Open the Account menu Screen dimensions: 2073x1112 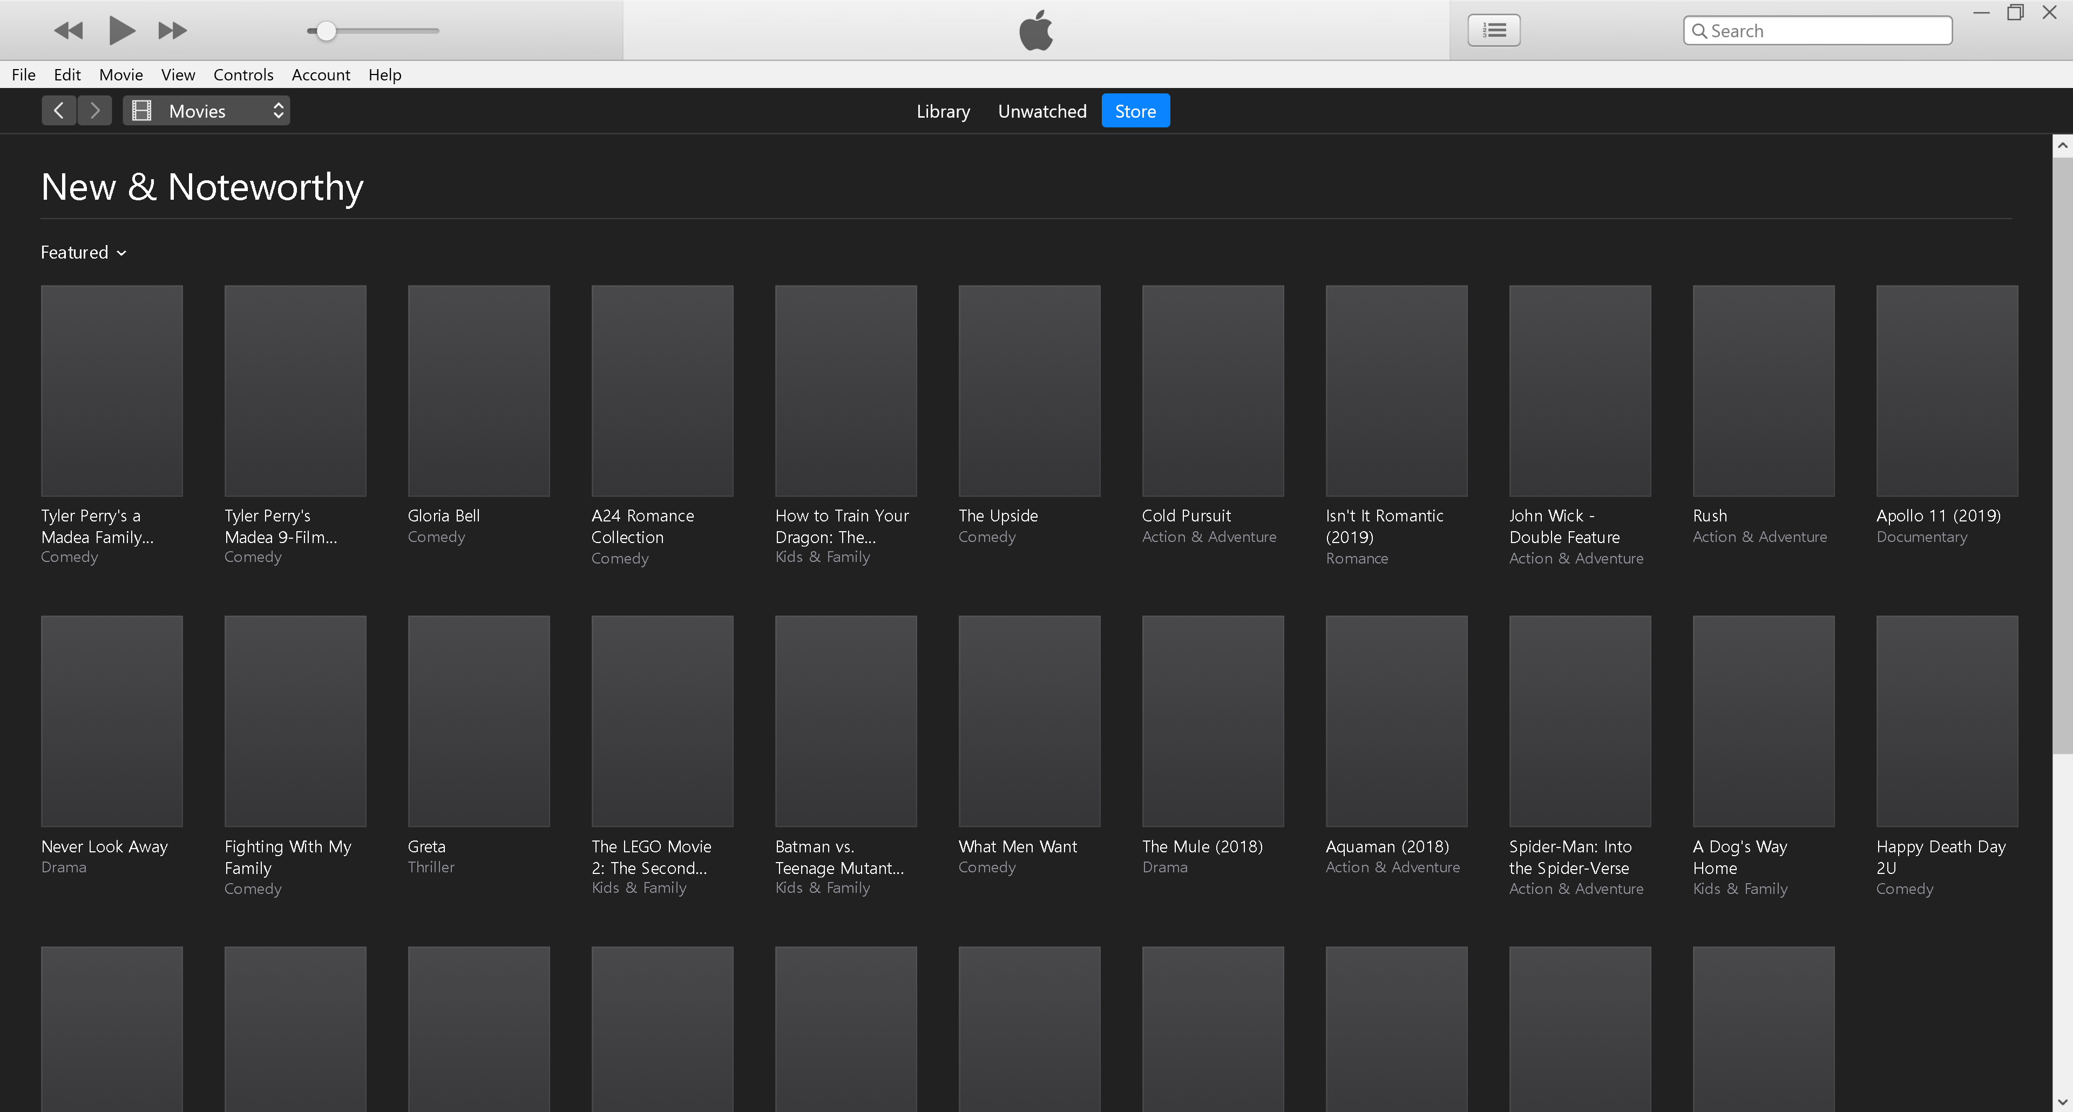click(320, 75)
